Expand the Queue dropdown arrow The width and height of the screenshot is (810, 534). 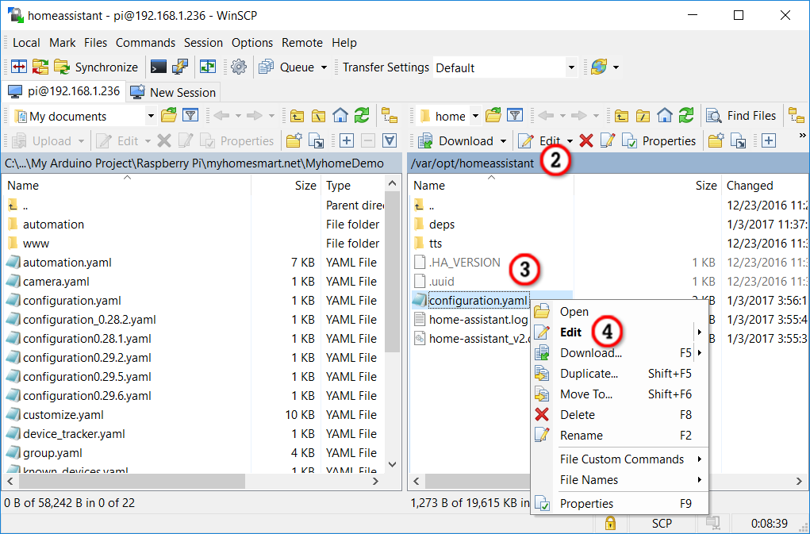pyautogui.click(x=324, y=67)
